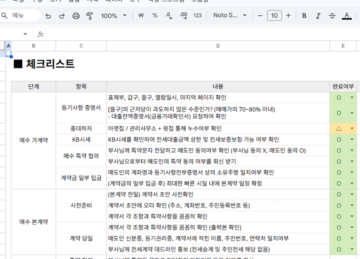Open status dropdown in the 중대하자 row
This screenshot has width=360, height=259.
click(x=352, y=128)
